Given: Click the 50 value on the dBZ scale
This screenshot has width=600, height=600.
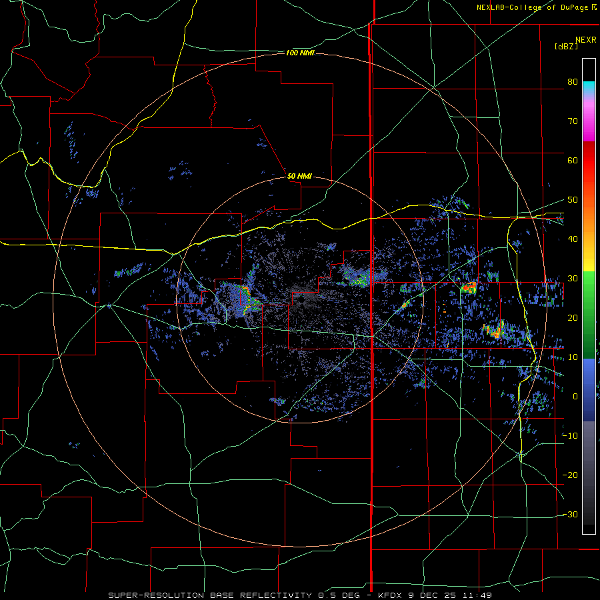Looking at the screenshot, I should point(573,200).
